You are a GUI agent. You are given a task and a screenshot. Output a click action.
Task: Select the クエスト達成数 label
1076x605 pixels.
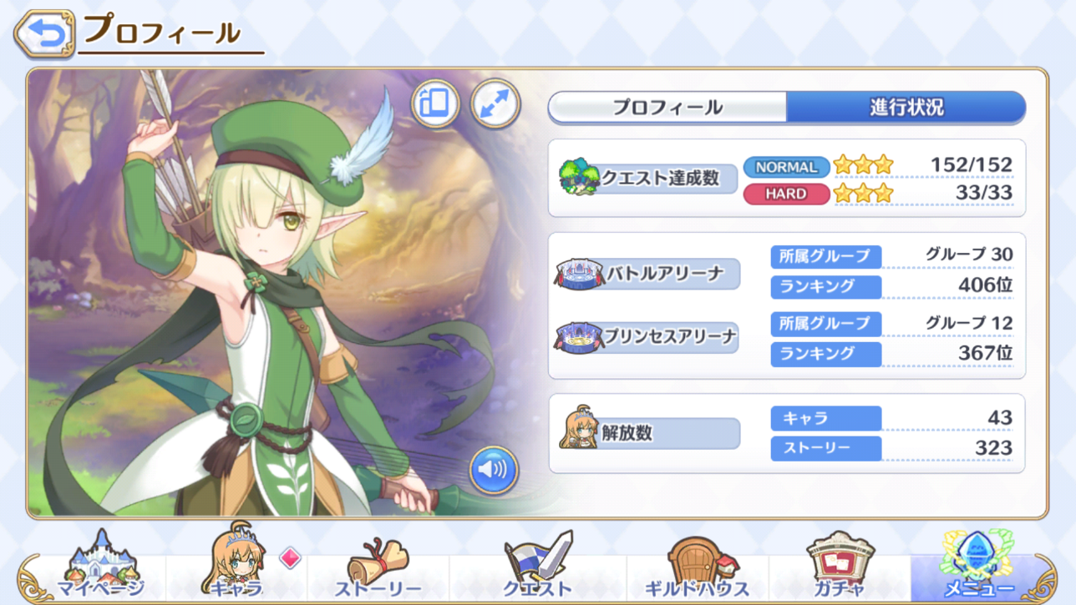coord(648,178)
